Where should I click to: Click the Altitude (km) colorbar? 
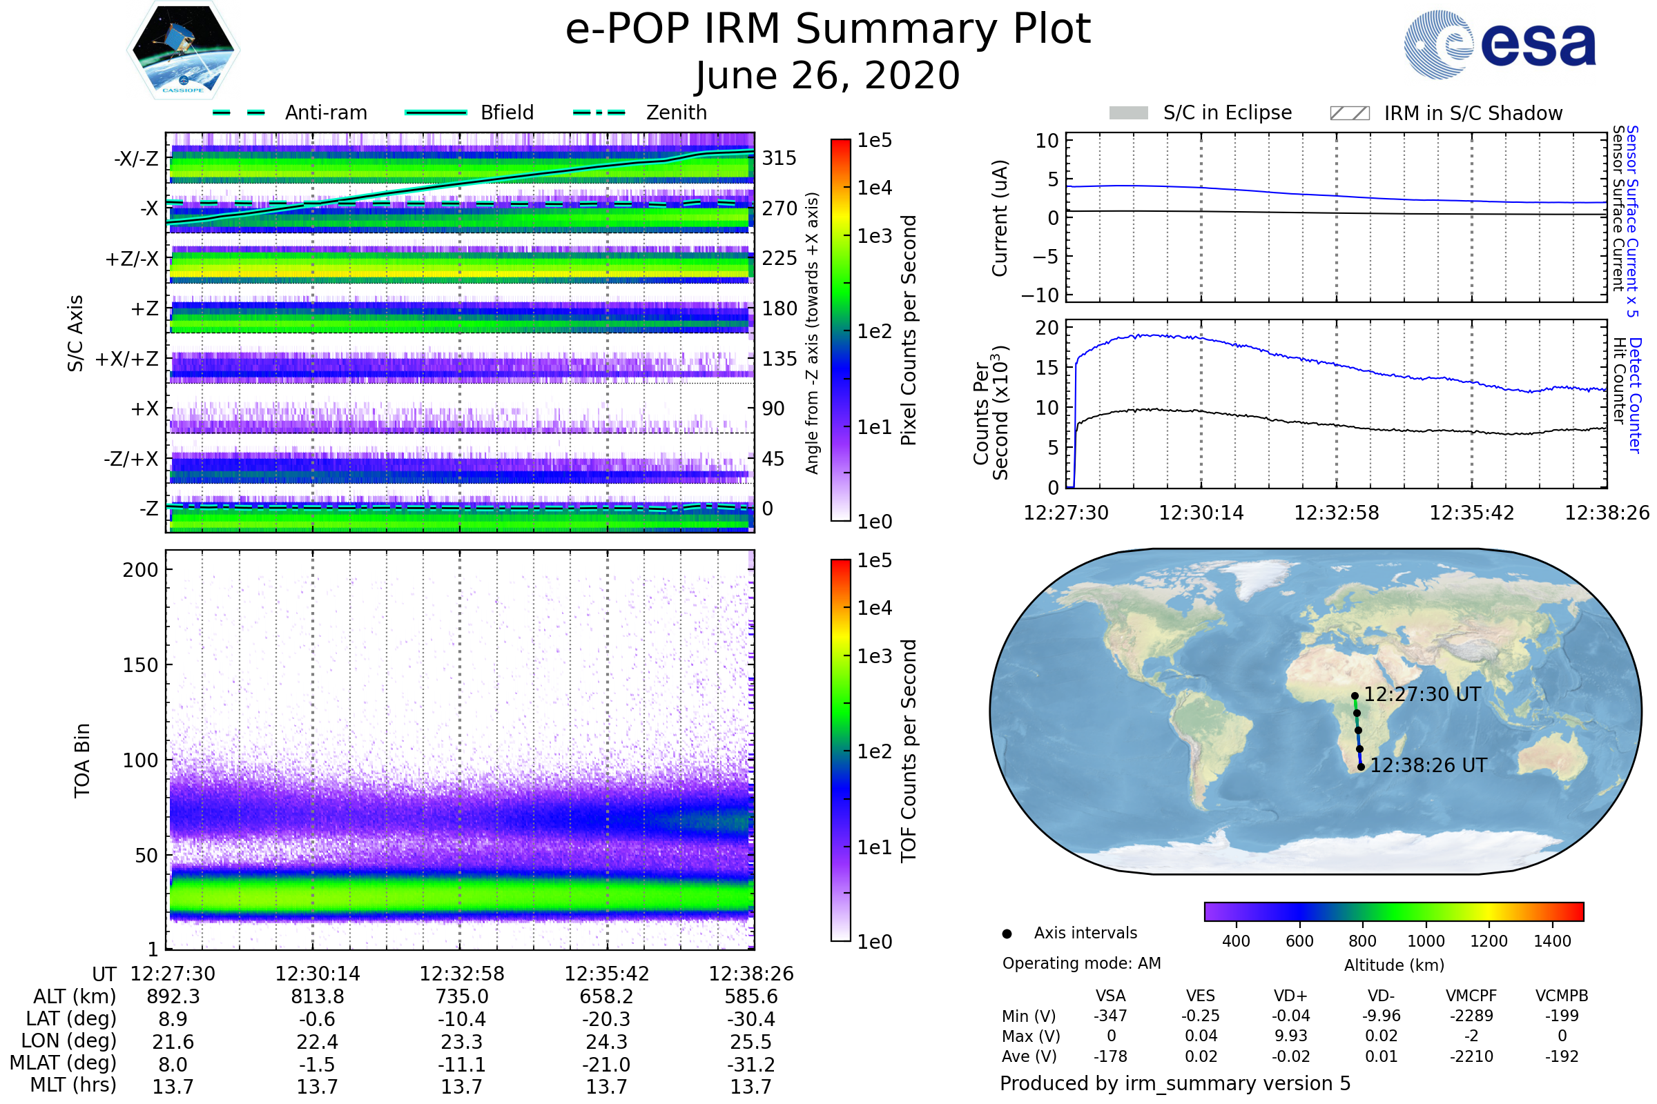point(1393,911)
